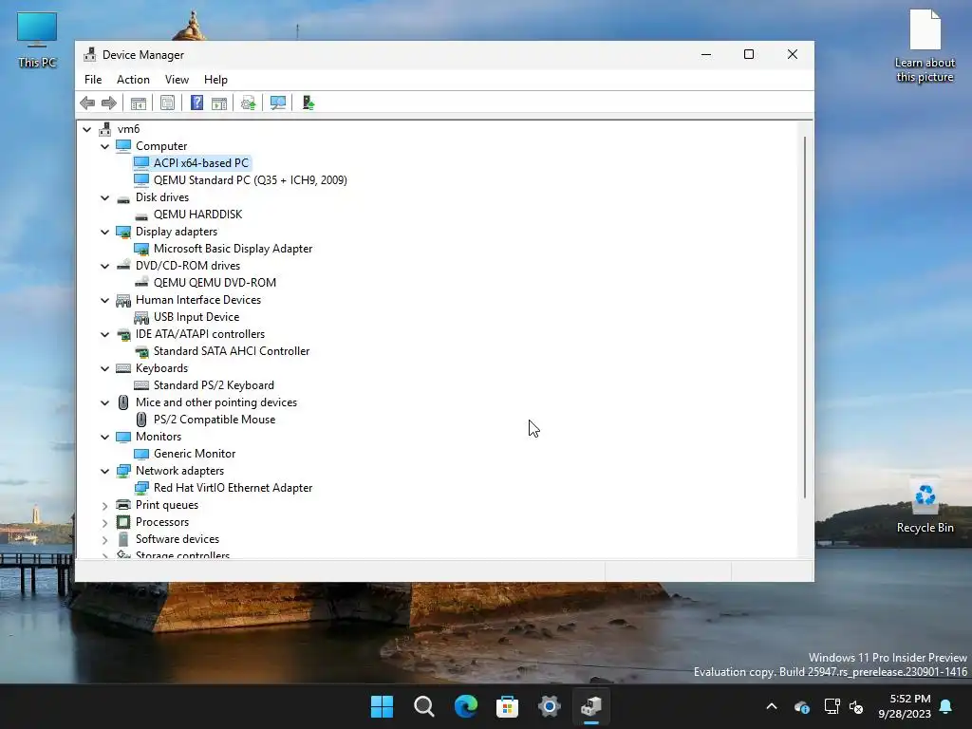
Task: Open the Help menu
Action: coord(215,80)
